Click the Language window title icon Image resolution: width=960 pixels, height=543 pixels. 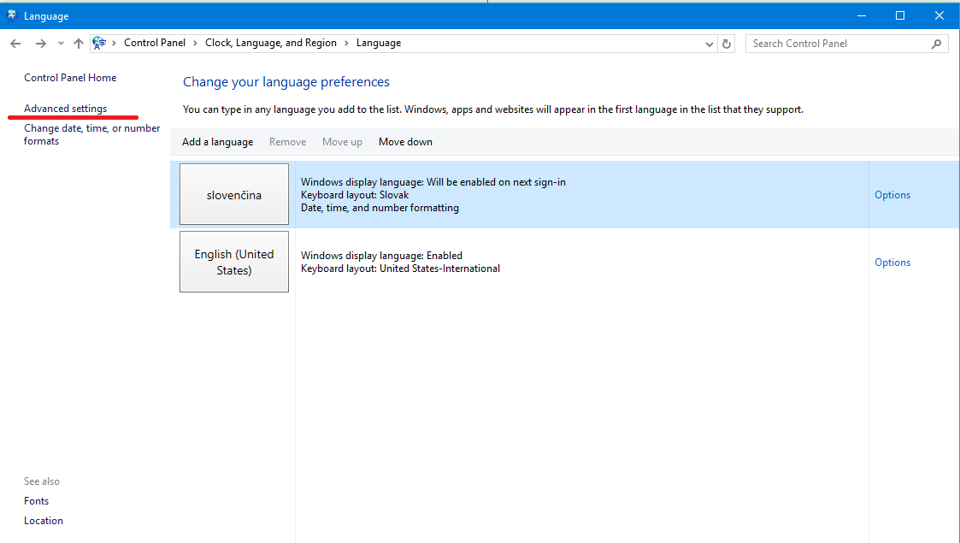pyautogui.click(x=12, y=15)
